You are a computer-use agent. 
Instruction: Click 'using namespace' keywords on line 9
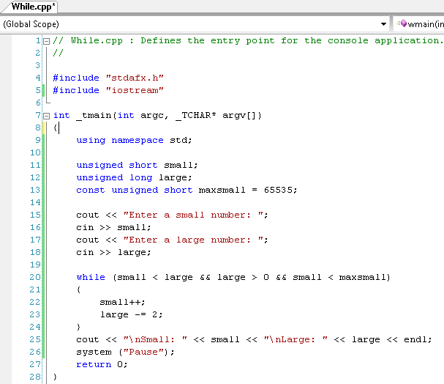tap(120, 141)
